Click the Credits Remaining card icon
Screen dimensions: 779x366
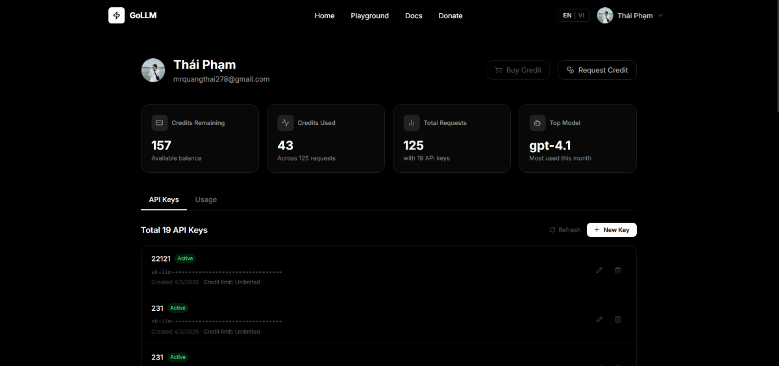click(x=160, y=123)
